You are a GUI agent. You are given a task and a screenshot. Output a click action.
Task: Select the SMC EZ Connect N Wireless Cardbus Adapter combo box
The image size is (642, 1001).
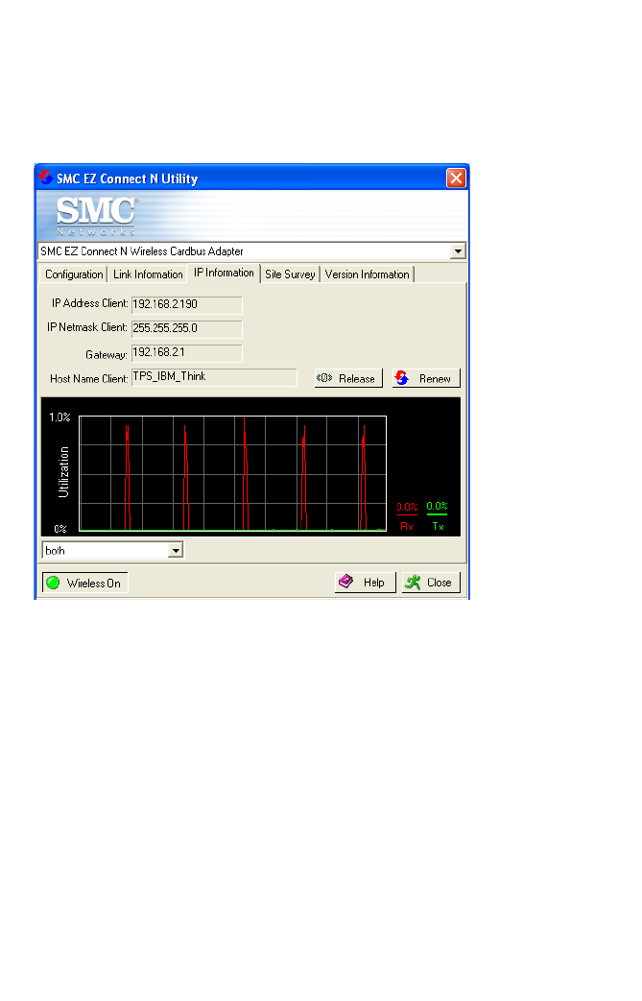(251, 251)
